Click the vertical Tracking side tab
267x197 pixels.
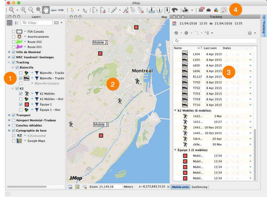pyautogui.click(x=264, y=26)
